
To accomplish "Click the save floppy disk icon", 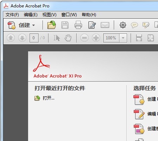I will pyautogui.click(x=65, y=25).
